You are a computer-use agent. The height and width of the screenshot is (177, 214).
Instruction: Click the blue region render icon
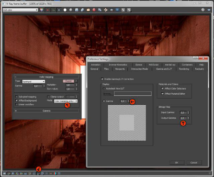117,10
